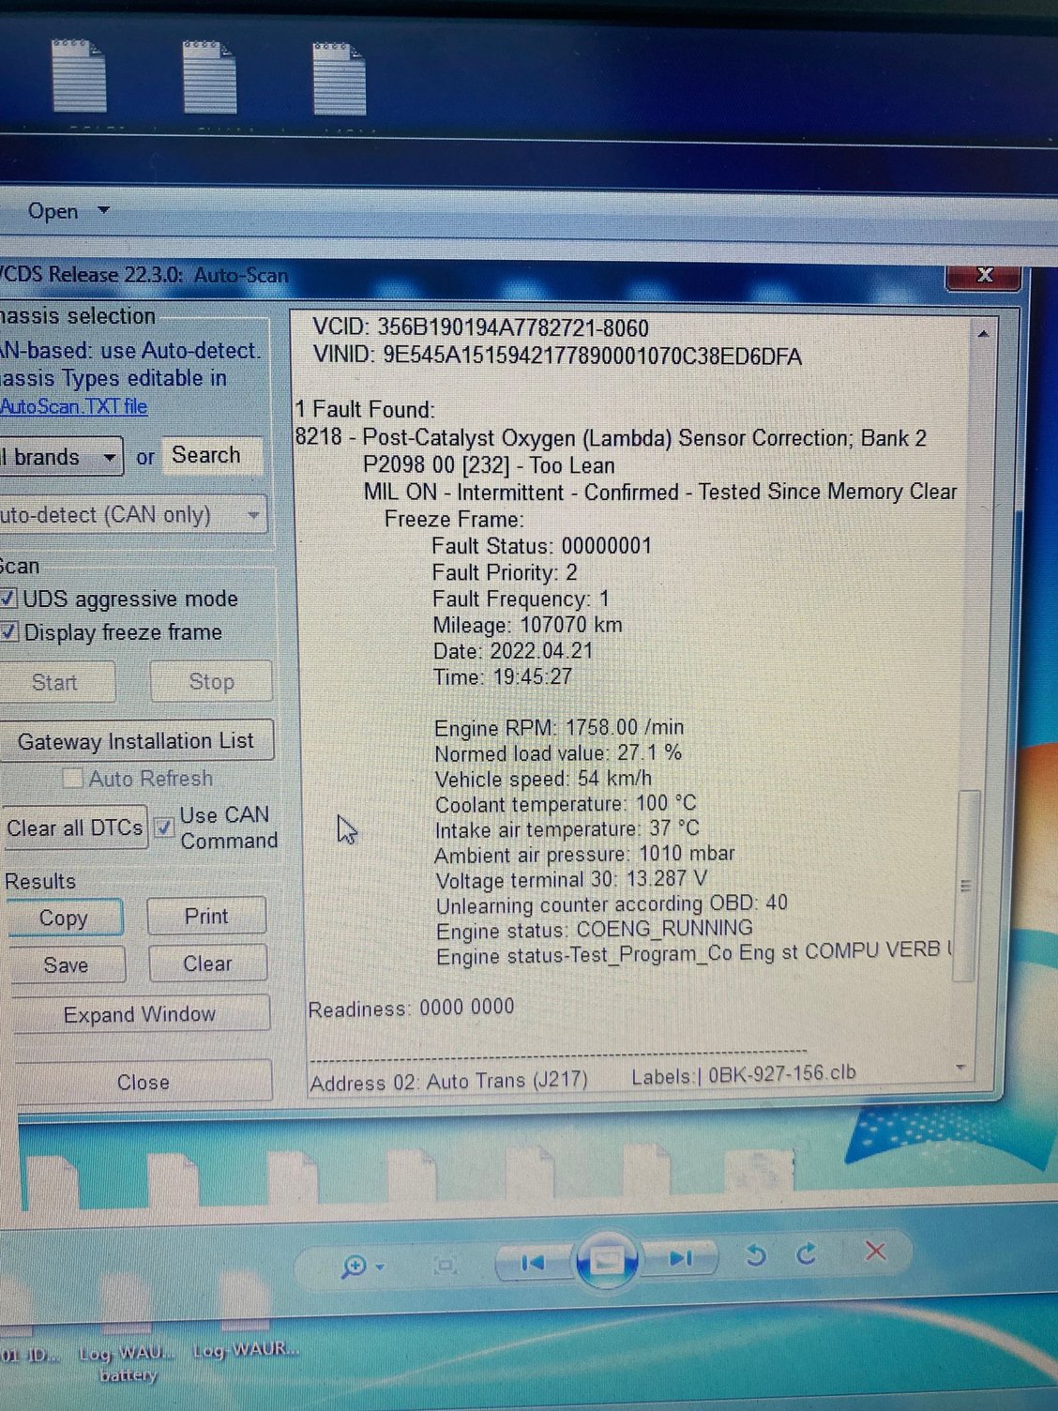Screen dimensions: 1058x1411
Task: Click the previous image arrow
Action: point(532,1263)
